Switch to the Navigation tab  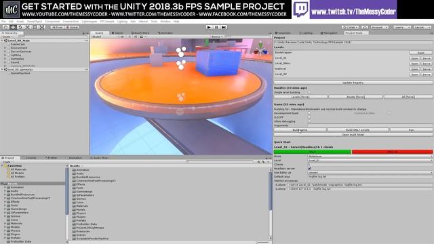(x=329, y=33)
